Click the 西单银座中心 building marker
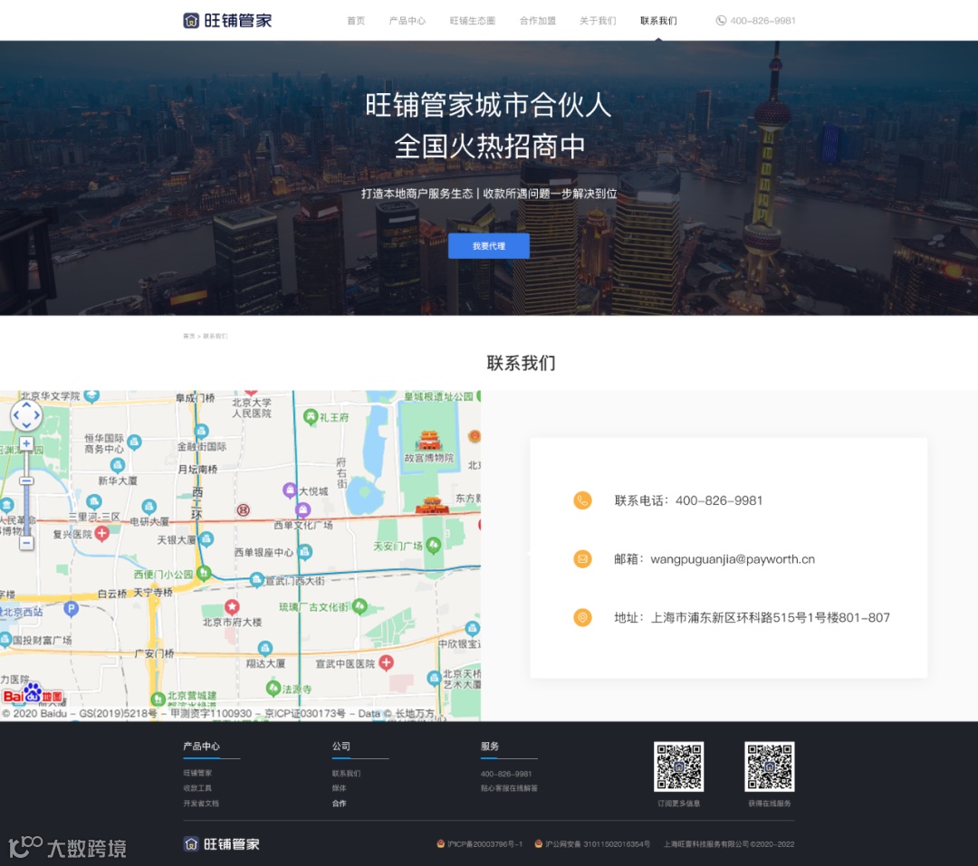This screenshot has width=978, height=866. 305,552
